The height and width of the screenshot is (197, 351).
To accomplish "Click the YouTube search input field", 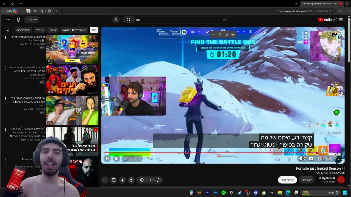I will click(x=183, y=20).
